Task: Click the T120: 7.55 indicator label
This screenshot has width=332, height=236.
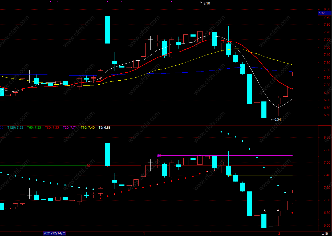Action: [x=15, y=128]
